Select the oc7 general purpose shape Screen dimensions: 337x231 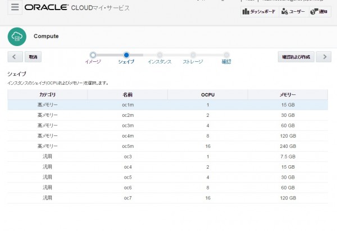click(x=168, y=198)
